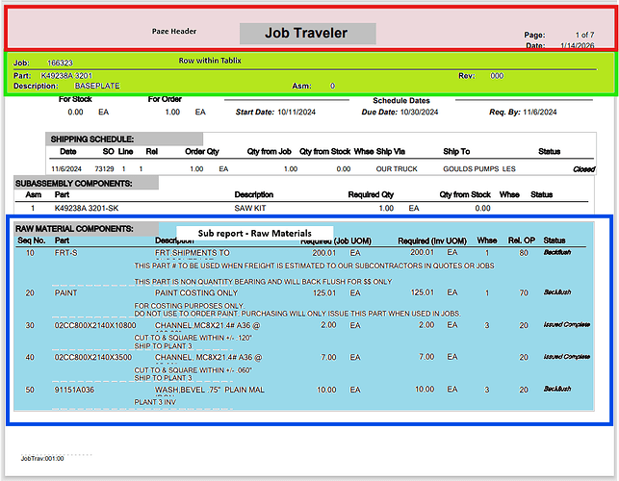This screenshot has height=481, width=619.
Task: Click the SHIPPING SCHEDULE section header
Action: point(92,139)
